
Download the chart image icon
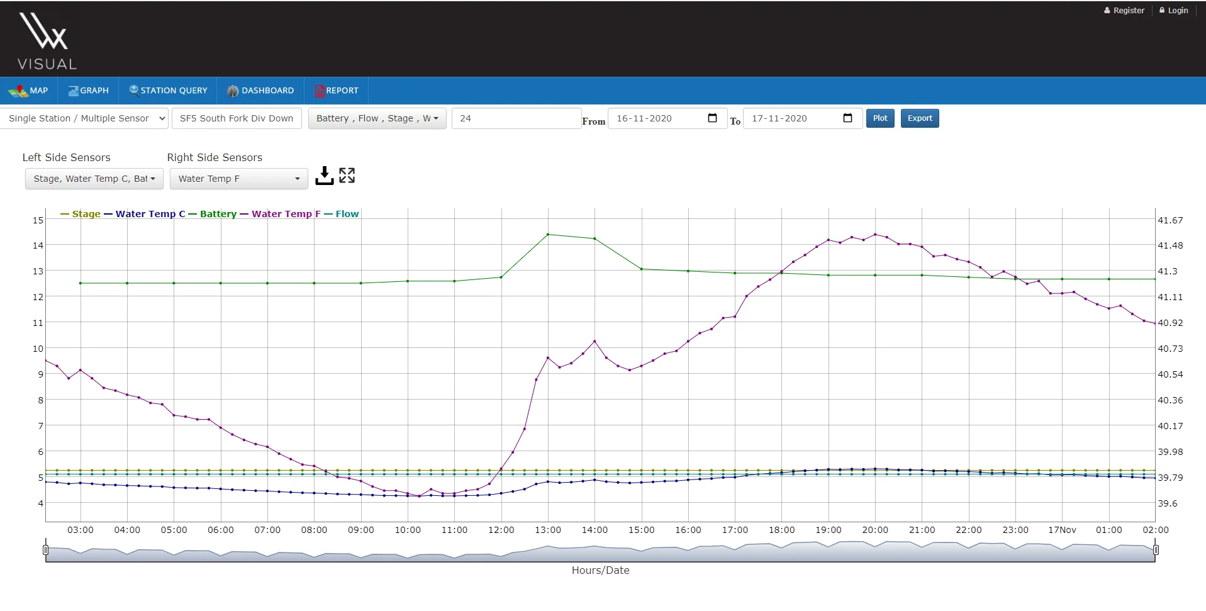(x=325, y=176)
